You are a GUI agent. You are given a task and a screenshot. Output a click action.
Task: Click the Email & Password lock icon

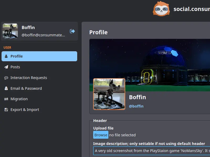click(6, 88)
